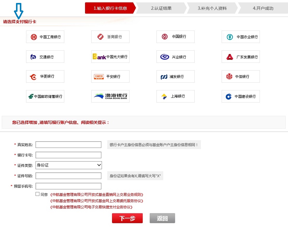Image resolution: width=288 pixels, height=227 pixels.
Task: Select the 中信银行 bank logo
Action: [x=241, y=76]
